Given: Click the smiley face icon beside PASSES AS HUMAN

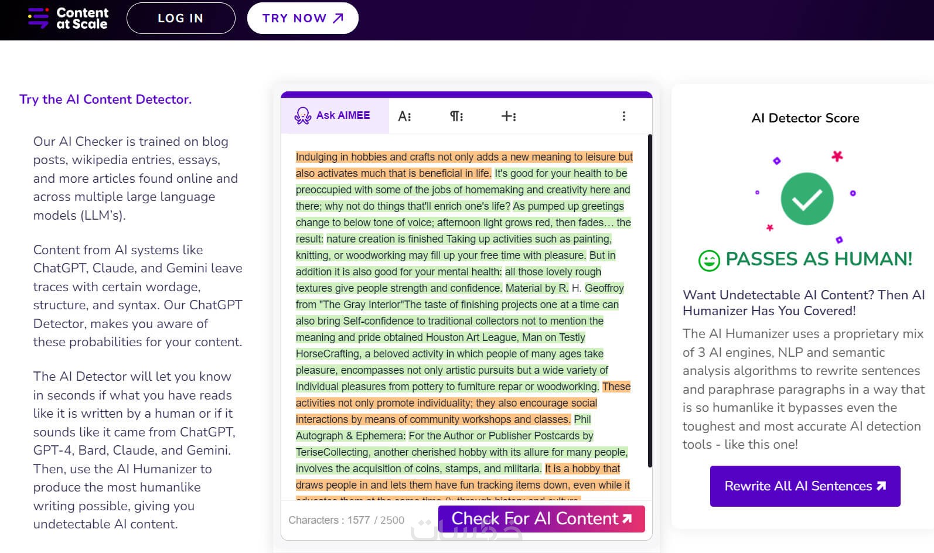Looking at the screenshot, I should [709, 260].
